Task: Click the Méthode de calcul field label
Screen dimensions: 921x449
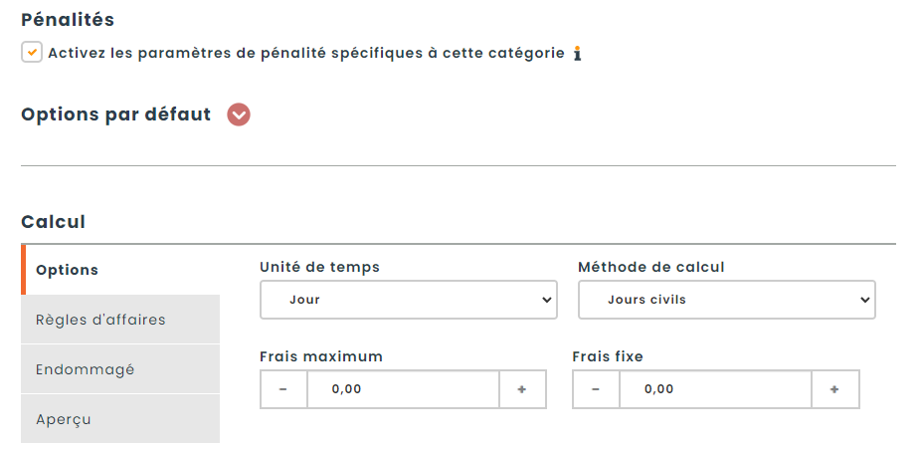Action: [x=650, y=267]
